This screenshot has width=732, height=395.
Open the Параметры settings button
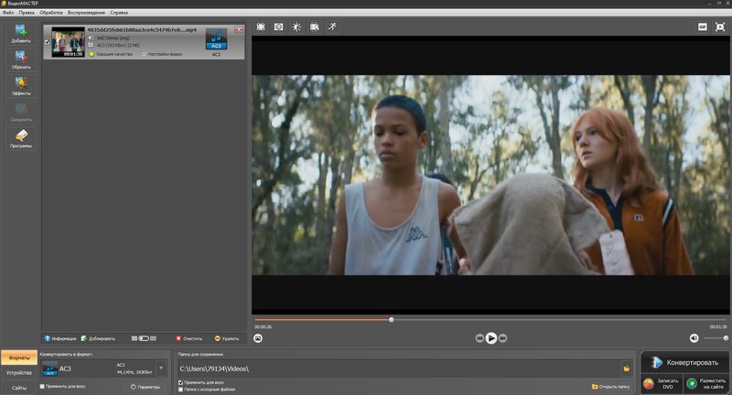[145, 387]
